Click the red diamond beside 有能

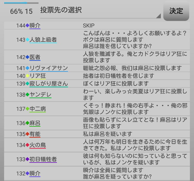[x=27, y=134]
